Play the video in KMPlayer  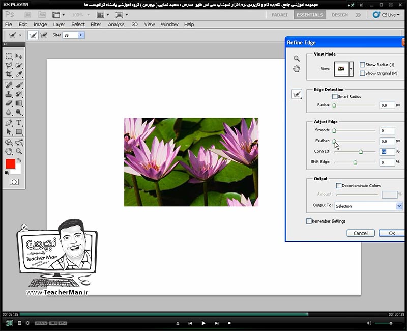tap(203, 323)
